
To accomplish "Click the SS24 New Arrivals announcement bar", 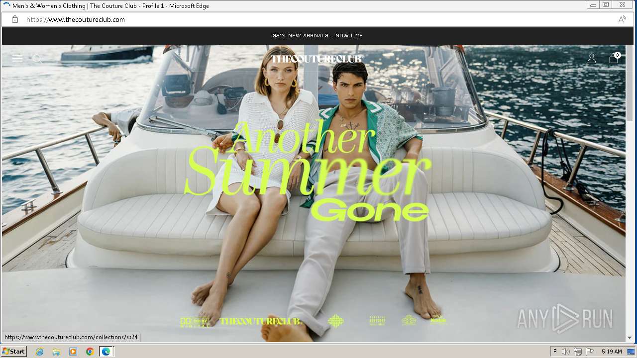I will (318, 36).
